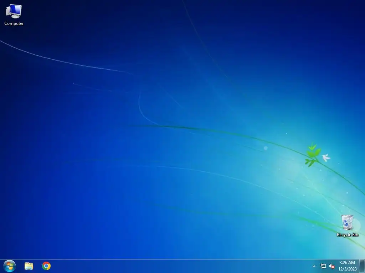Open the Windows Start menu orb
This screenshot has height=273, width=365.
click(10, 266)
